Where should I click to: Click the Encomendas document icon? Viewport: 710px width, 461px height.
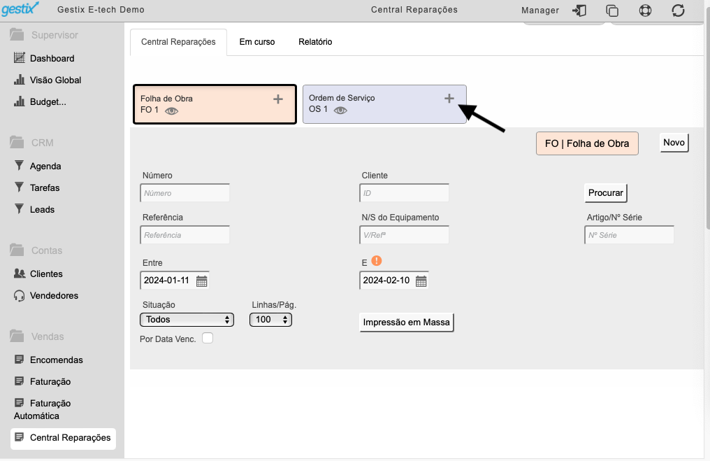pos(19,360)
